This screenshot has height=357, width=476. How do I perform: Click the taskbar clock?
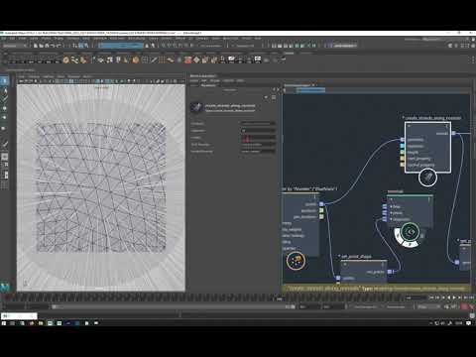459,323
